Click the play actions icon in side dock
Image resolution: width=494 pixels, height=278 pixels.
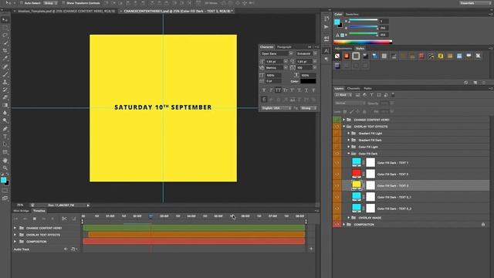click(327, 27)
